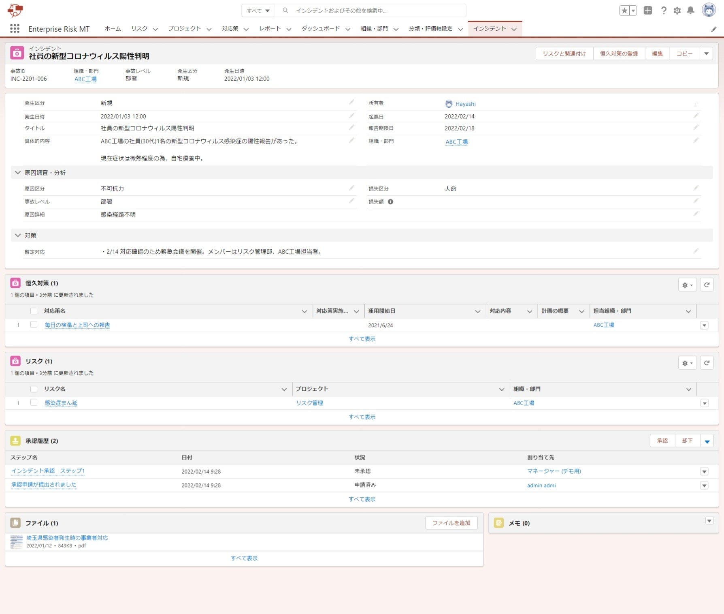Image resolution: width=724 pixels, height=614 pixels.
Task: Click the 損失額 info icon
Action: pos(390,202)
